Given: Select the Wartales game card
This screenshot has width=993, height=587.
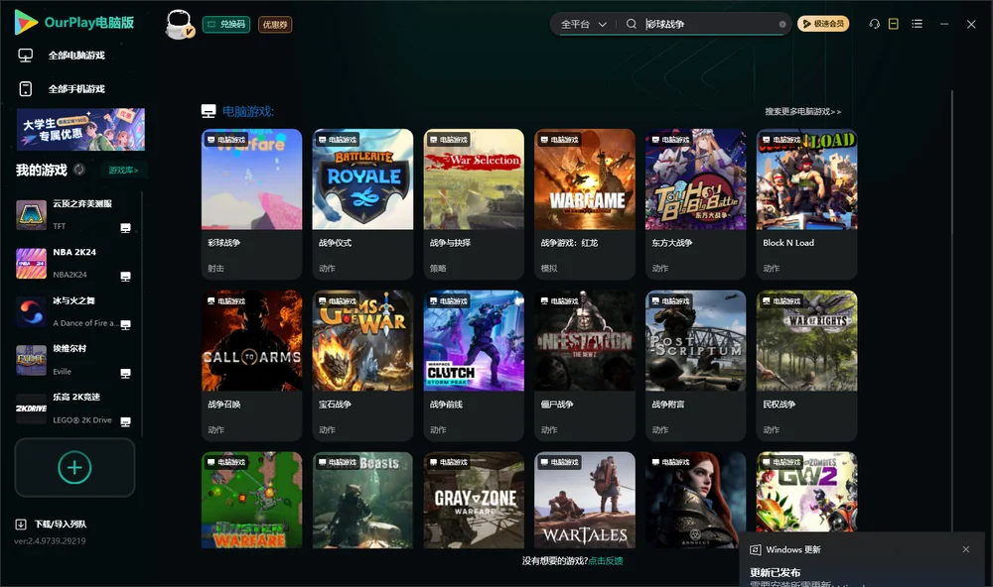Looking at the screenshot, I should (585, 500).
